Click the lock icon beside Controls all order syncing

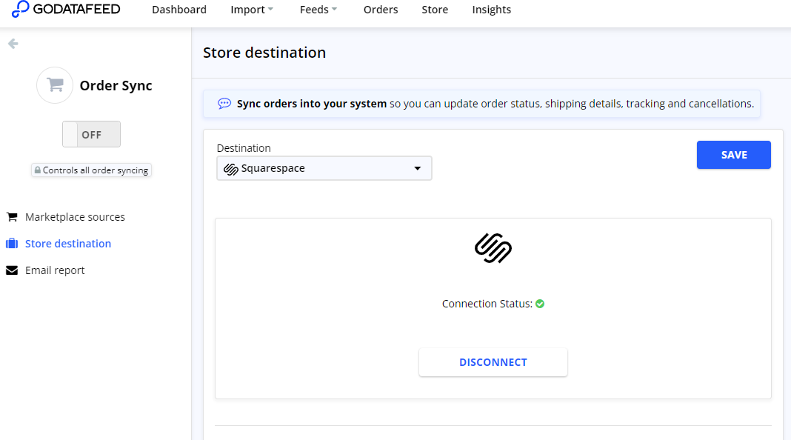(37, 170)
